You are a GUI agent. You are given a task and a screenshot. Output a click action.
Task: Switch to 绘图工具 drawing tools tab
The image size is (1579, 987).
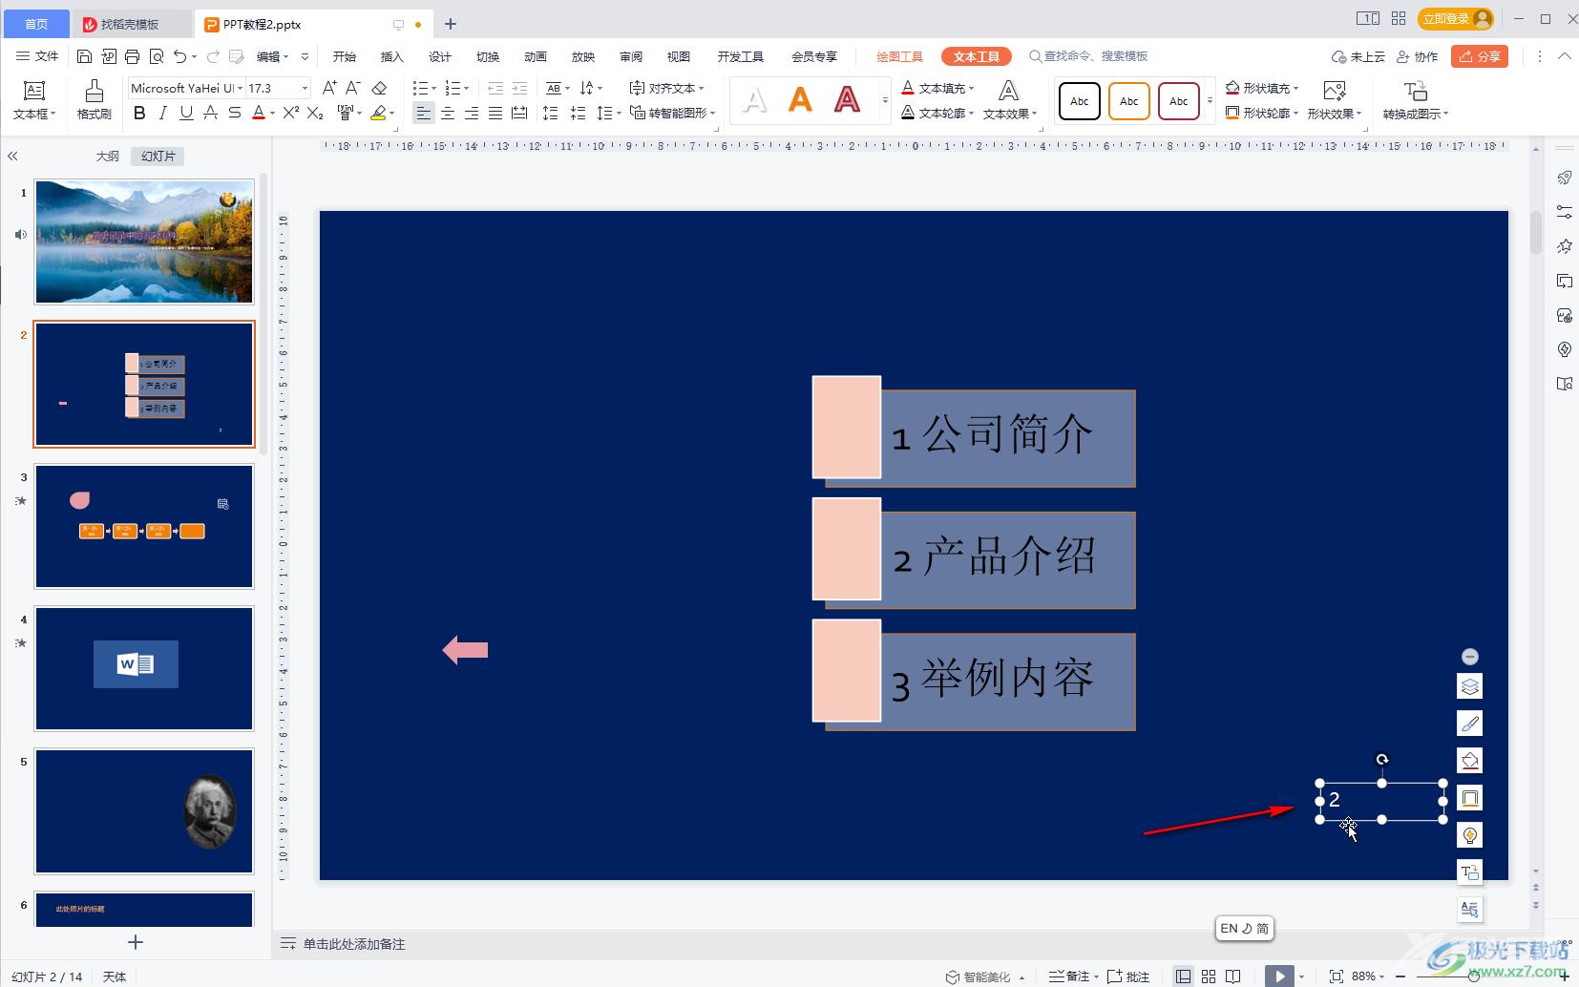(899, 56)
